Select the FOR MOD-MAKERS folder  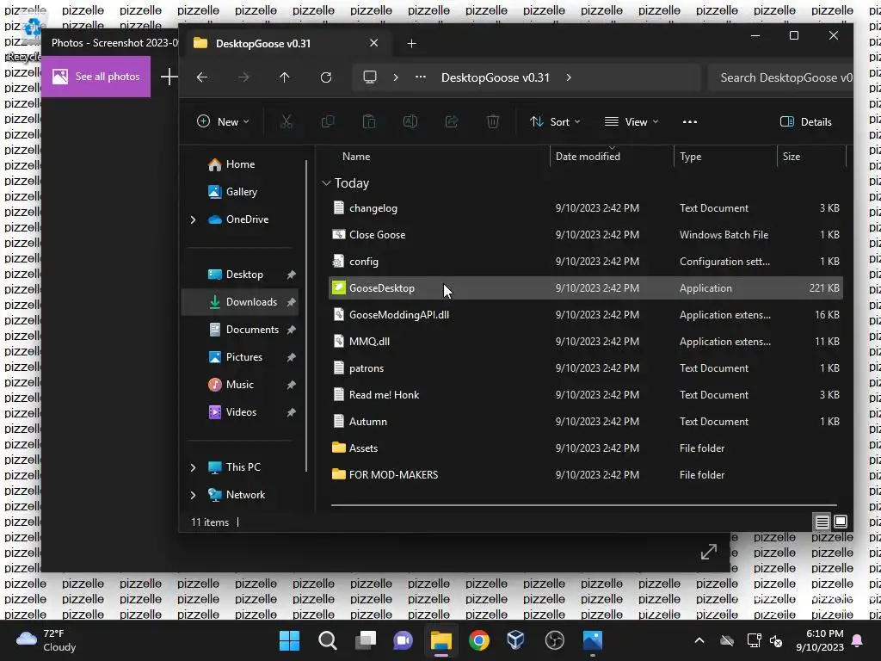585,474
